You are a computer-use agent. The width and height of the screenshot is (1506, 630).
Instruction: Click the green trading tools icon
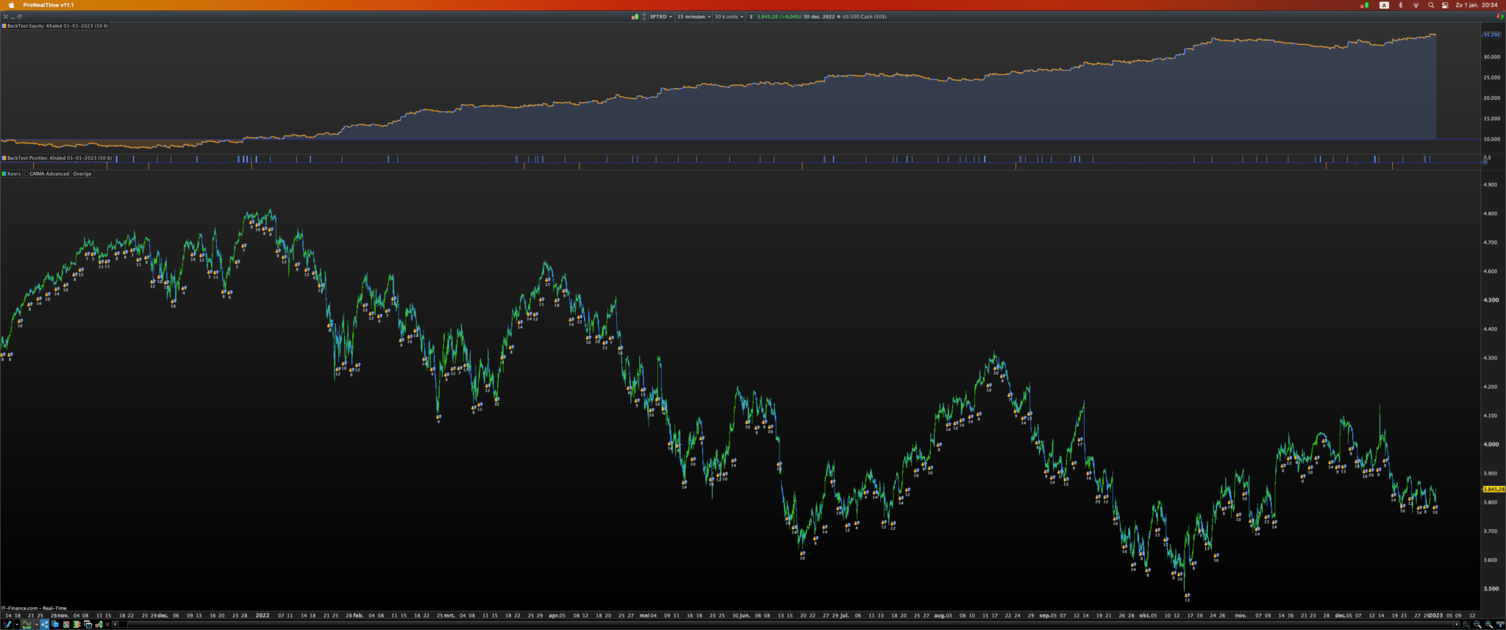coord(99,624)
